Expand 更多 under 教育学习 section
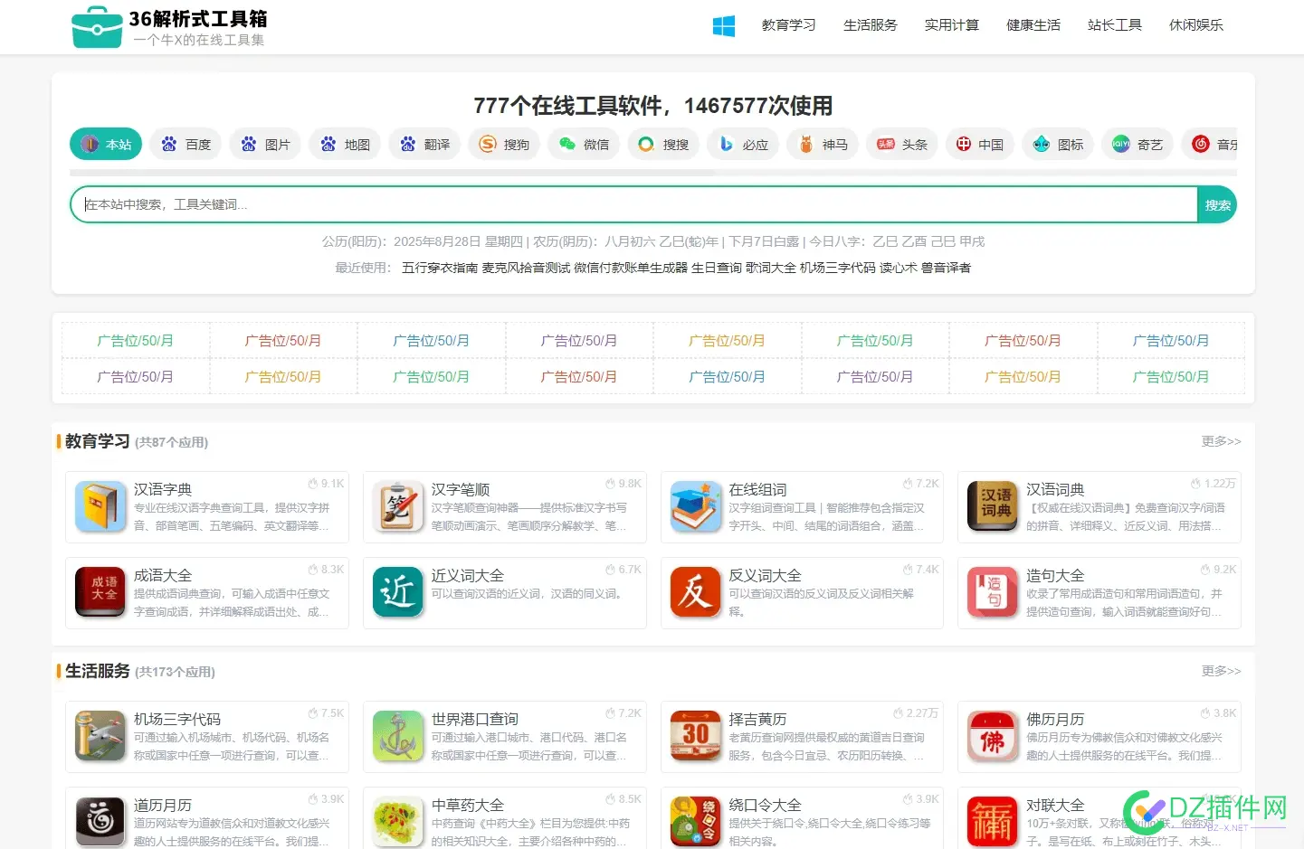This screenshot has width=1304, height=849. point(1221,442)
